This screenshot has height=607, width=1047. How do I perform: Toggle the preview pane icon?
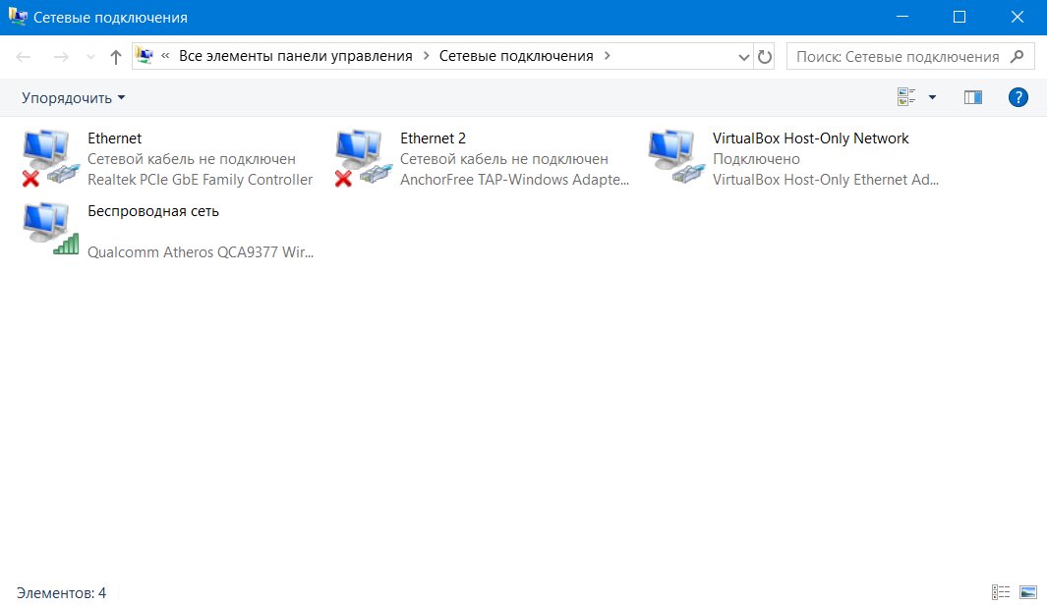[973, 97]
